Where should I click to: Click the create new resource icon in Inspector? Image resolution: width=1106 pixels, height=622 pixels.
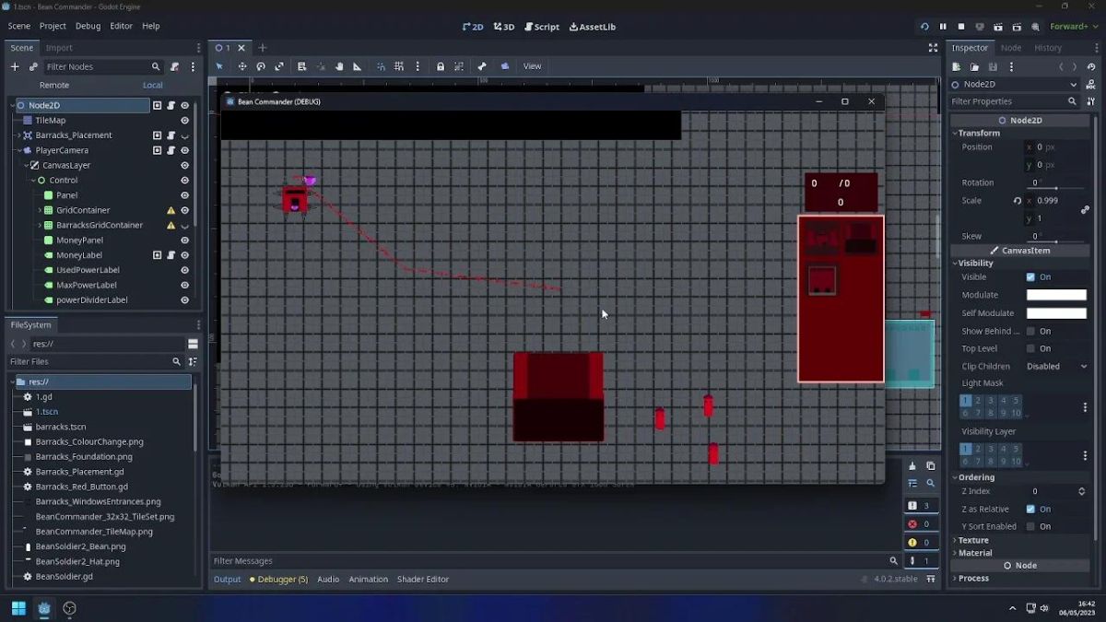click(956, 66)
